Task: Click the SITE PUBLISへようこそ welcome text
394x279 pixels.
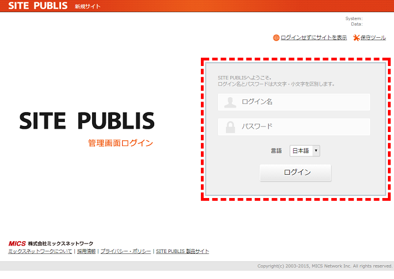Action: click(244, 78)
